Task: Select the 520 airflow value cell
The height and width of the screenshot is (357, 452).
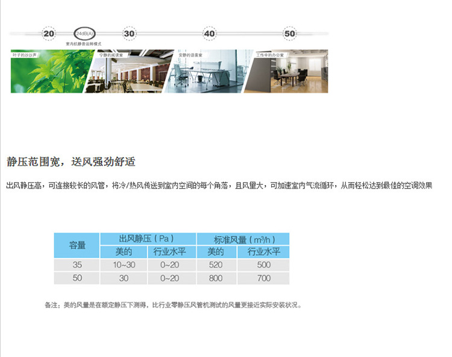Action: tap(216, 265)
